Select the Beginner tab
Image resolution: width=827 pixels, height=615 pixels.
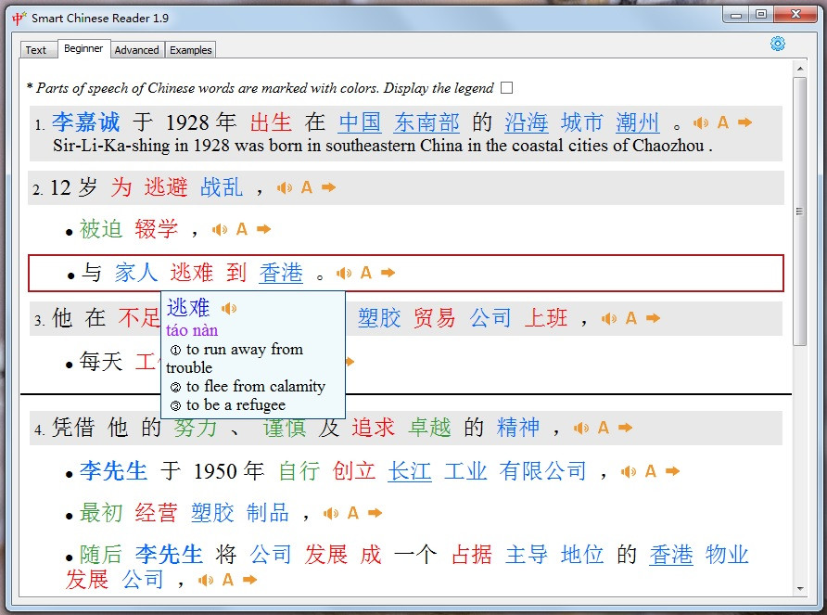coord(83,48)
